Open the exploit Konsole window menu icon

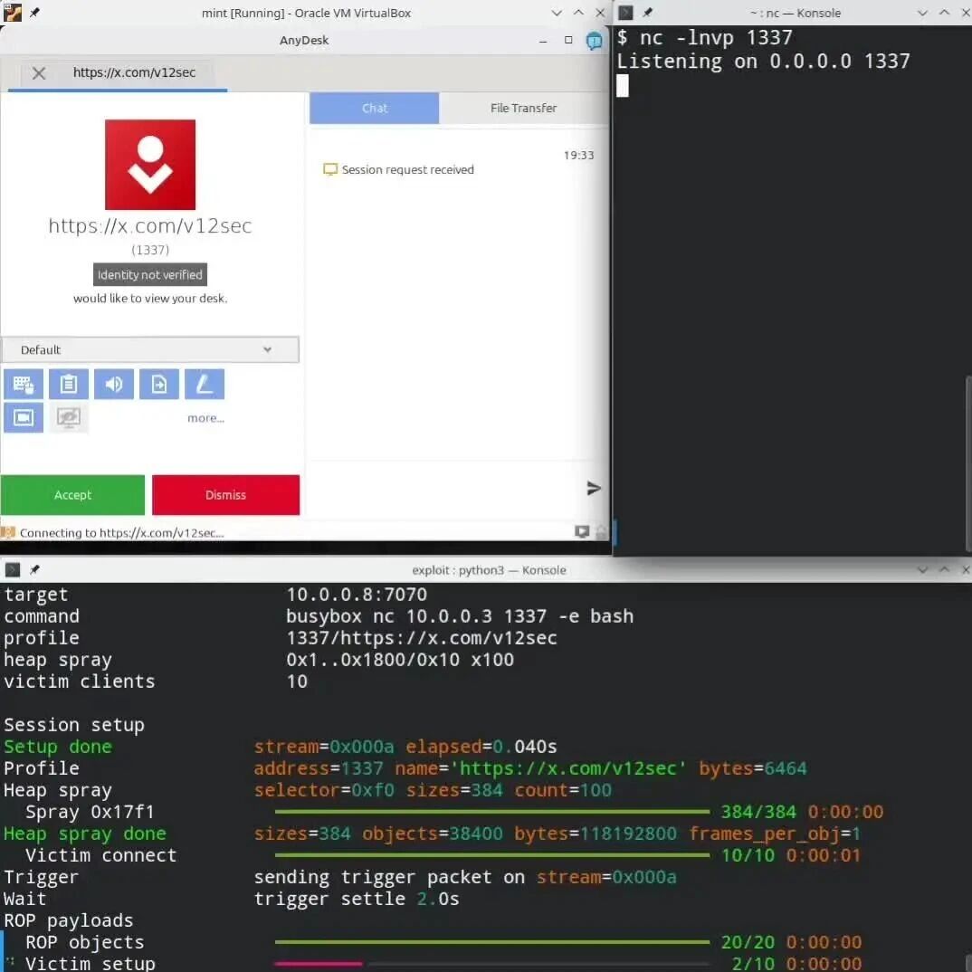tap(13, 569)
